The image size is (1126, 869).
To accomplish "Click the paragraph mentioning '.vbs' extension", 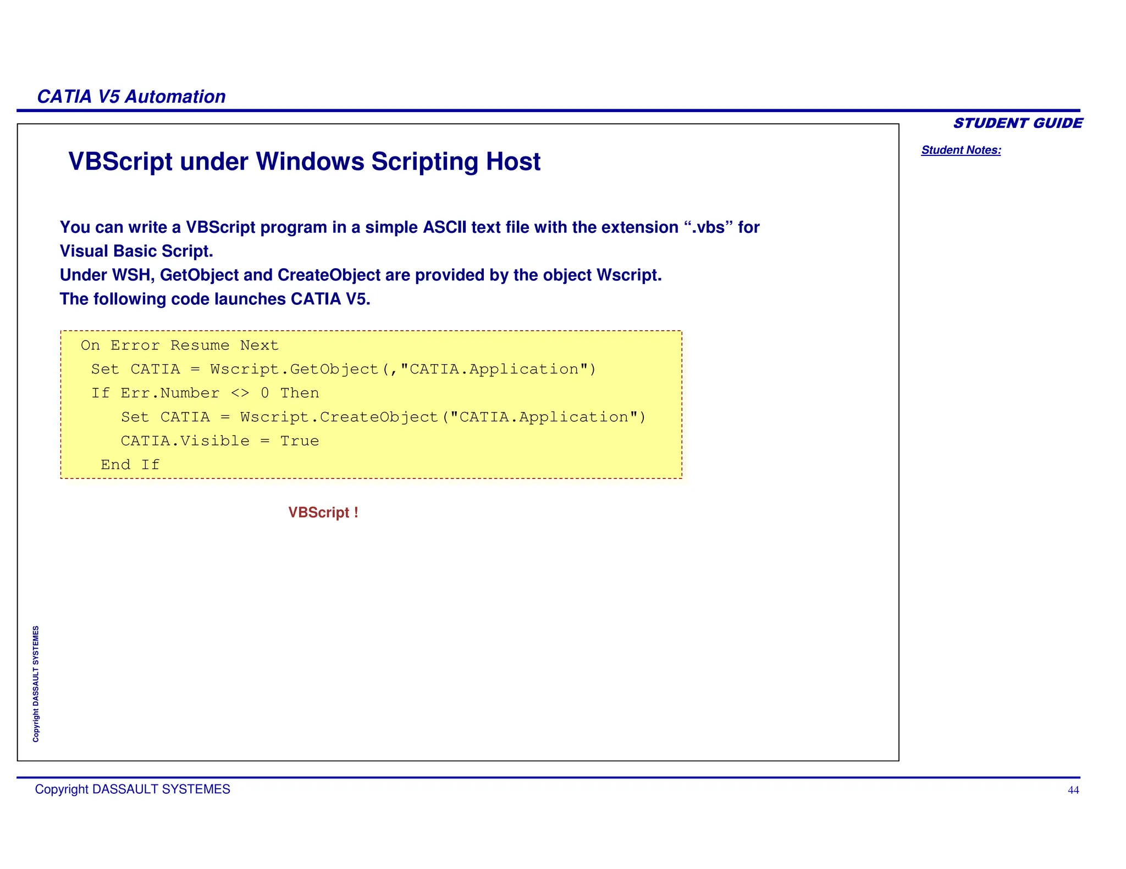I will [409, 227].
